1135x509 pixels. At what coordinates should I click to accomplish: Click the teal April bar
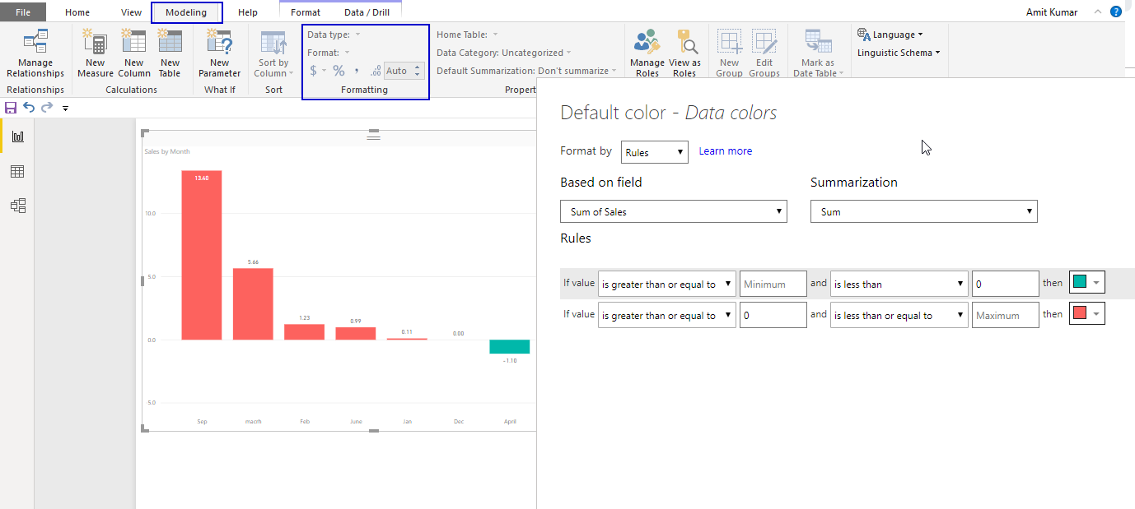510,346
